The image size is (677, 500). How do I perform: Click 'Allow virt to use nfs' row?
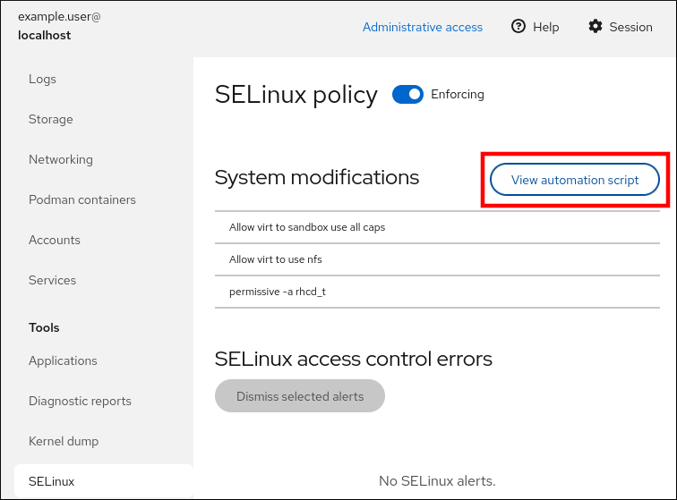[x=275, y=259]
